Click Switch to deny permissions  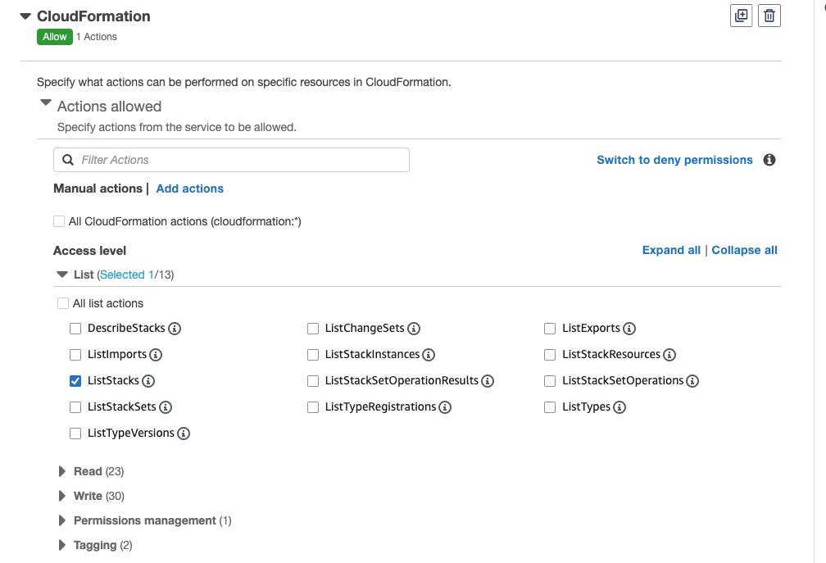674,160
